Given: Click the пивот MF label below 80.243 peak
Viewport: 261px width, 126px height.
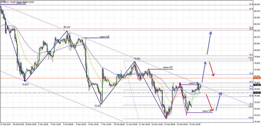Looking at the screenshot, I should pyautogui.click(x=105, y=37).
